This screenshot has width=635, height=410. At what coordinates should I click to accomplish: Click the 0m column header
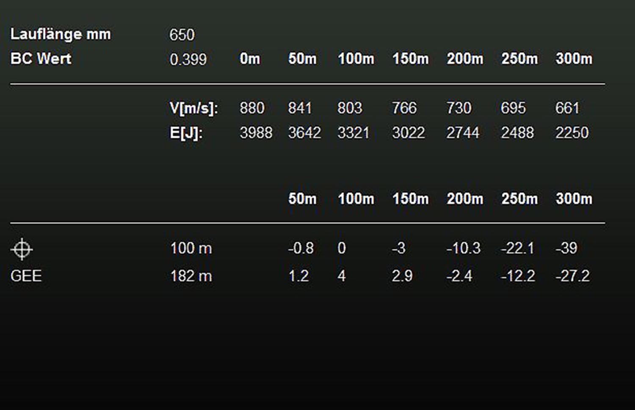click(250, 59)
